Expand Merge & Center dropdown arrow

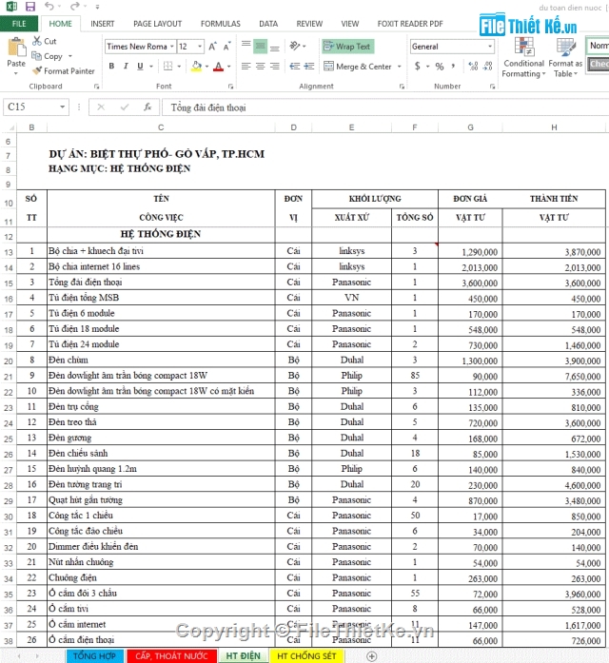click(x=400, y=67)
